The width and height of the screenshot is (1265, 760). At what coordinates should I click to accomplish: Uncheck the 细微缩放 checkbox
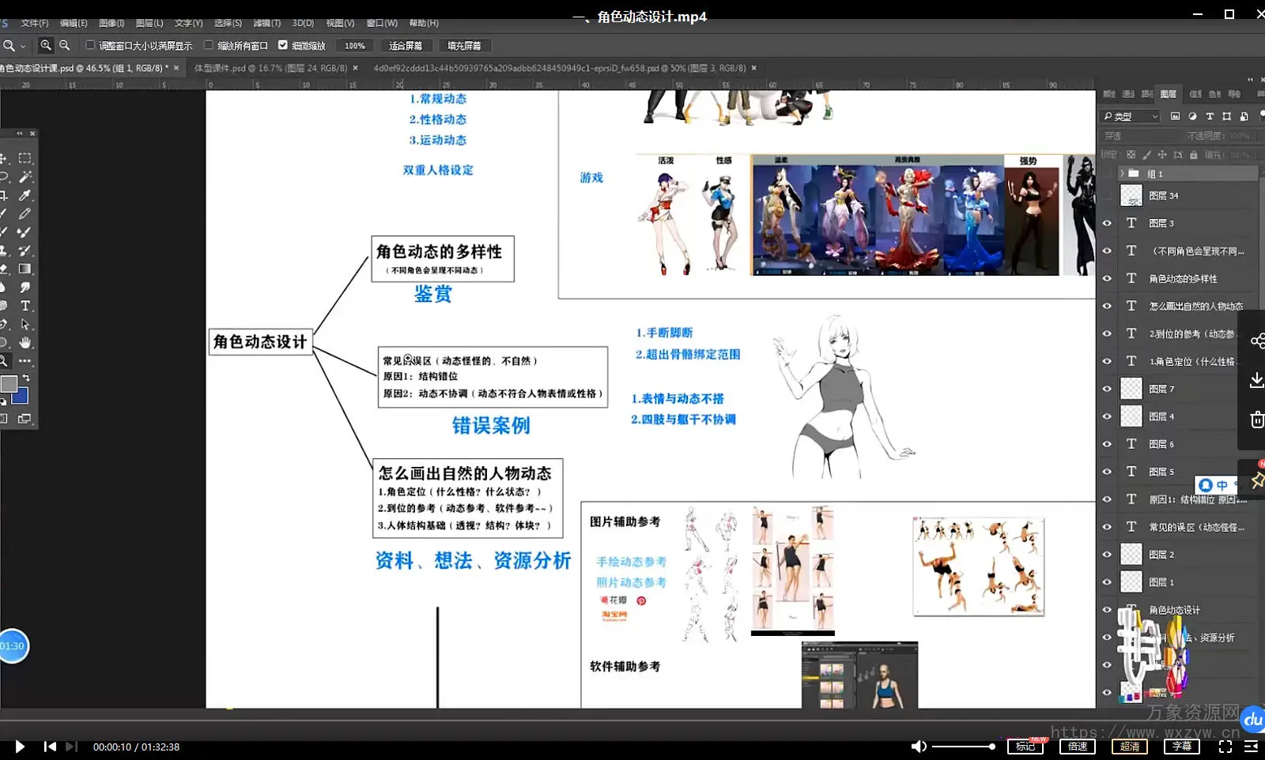click(x=283, y=45)
